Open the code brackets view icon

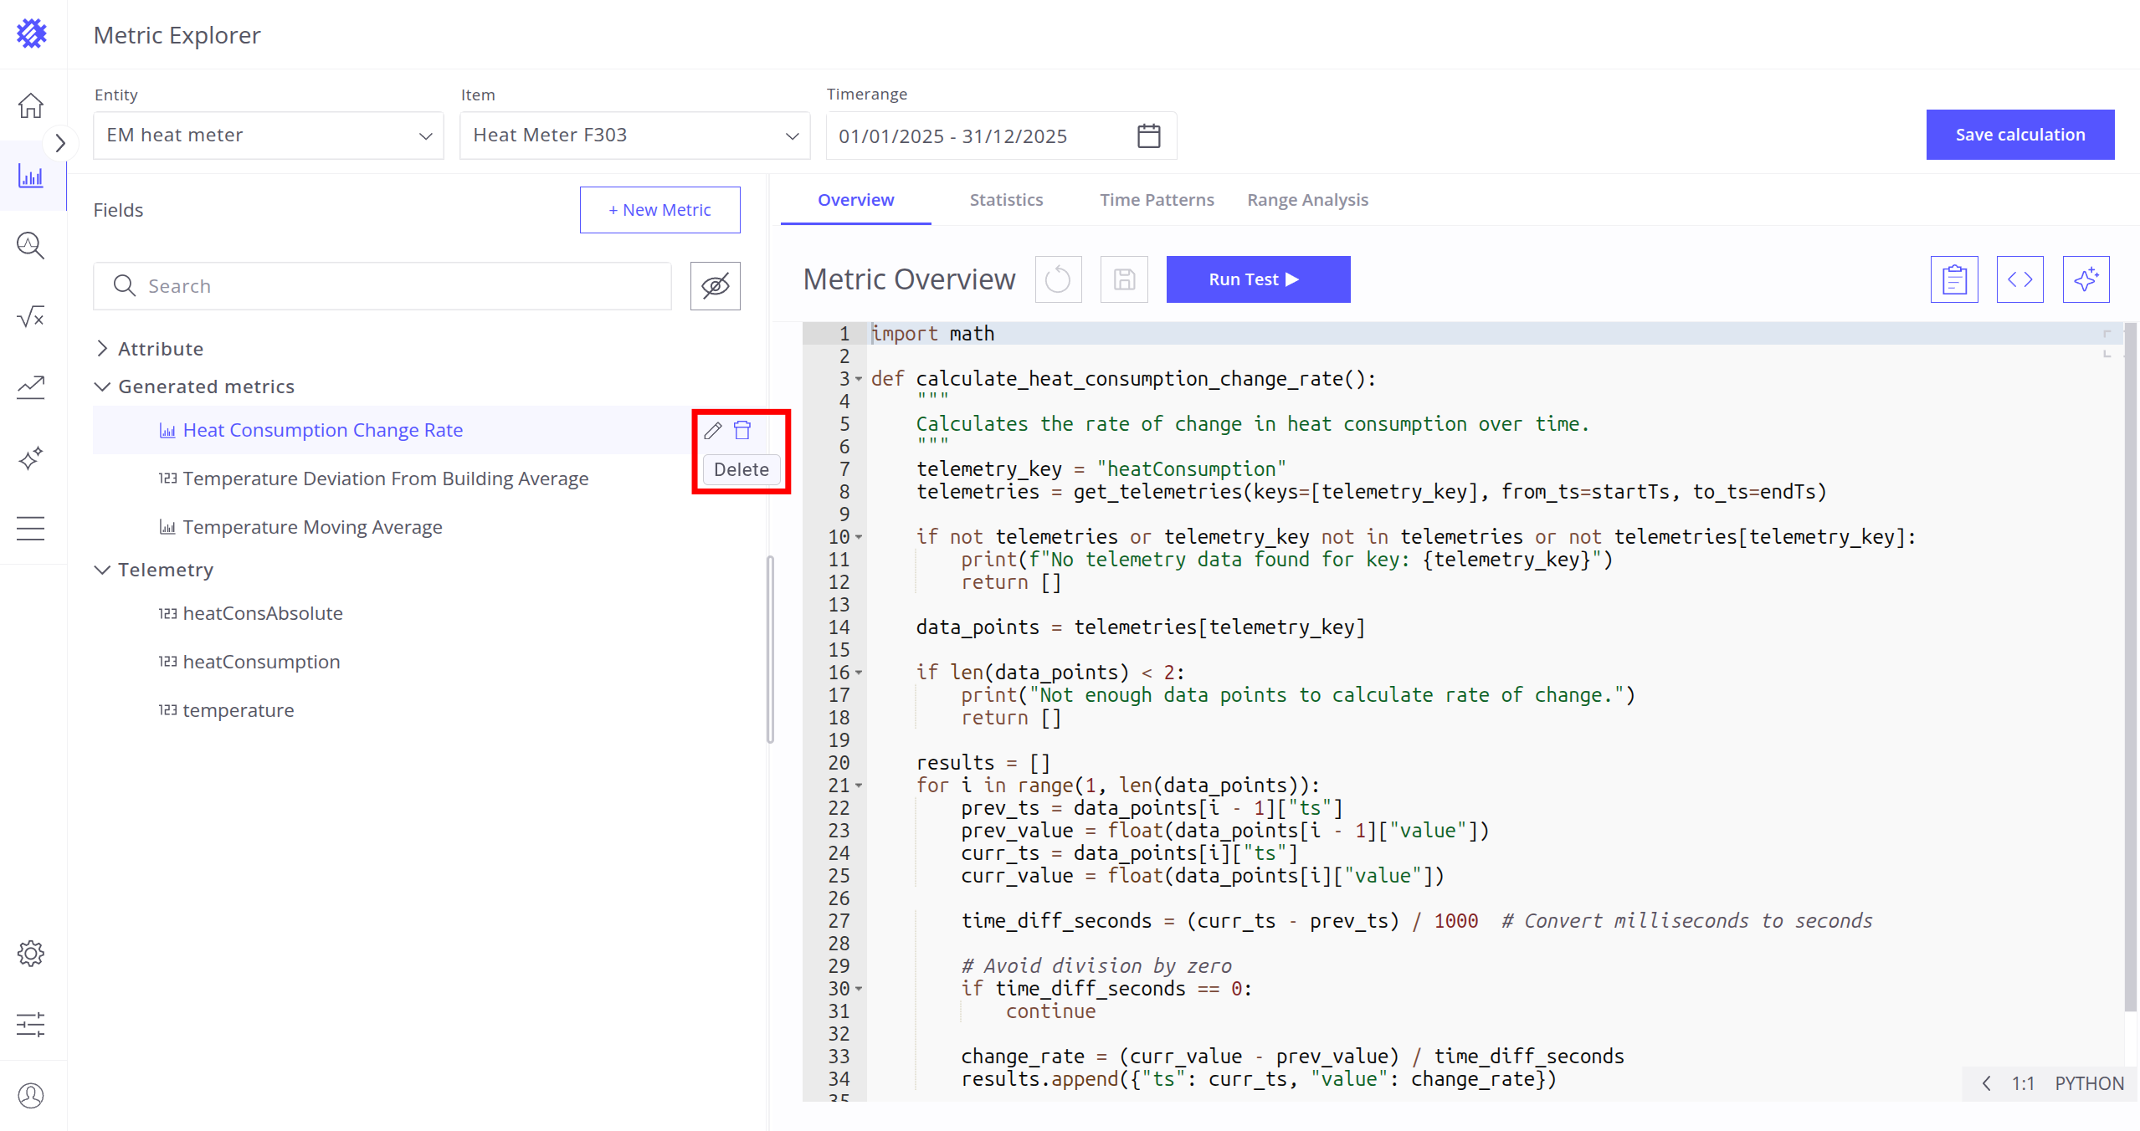[x=2019, y=279]
